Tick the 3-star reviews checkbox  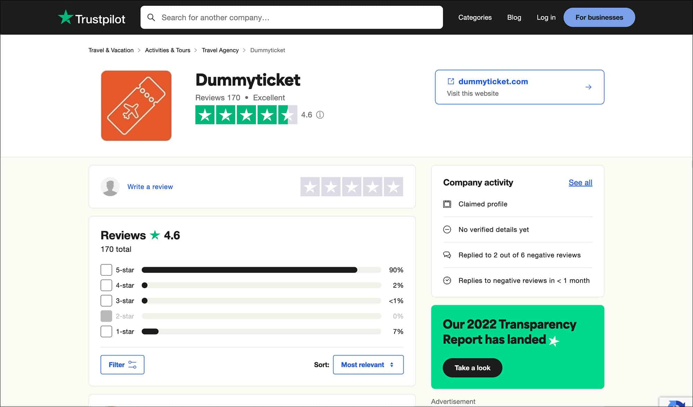[x=106, y=300]
